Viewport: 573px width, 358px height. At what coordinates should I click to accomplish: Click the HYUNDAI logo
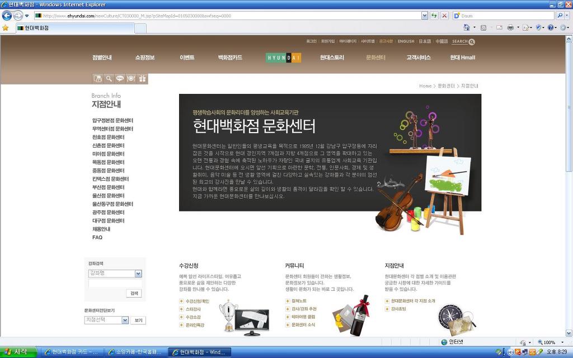[284, 58]
